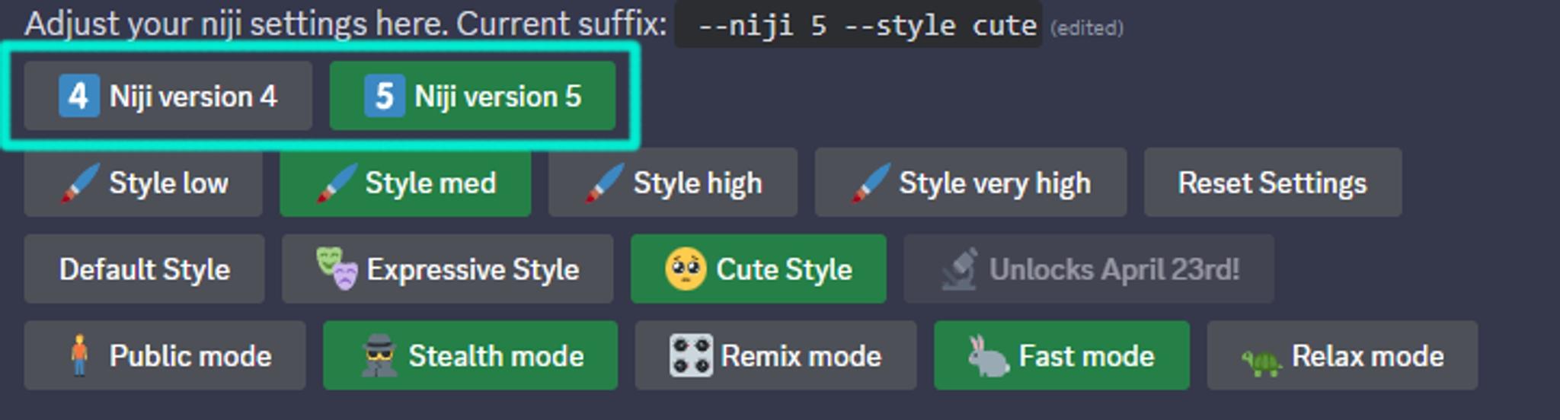Switch to Default Style
1560x420 pixels.
point(144,269)
